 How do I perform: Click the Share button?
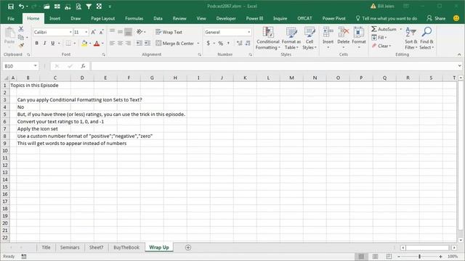(x=436, y=18)
